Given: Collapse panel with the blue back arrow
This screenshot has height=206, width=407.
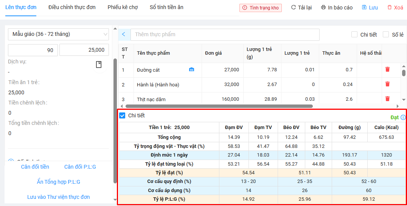Looking at the screenshot, I should 124,34.
